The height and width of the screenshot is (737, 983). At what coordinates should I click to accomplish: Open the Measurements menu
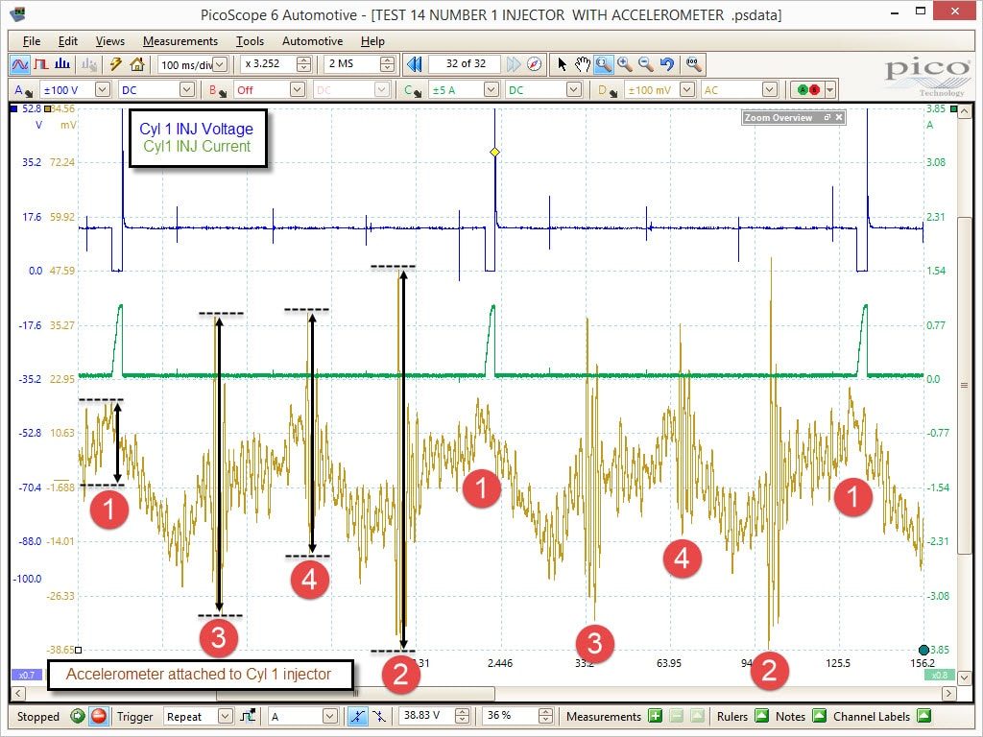coord(180,41)
